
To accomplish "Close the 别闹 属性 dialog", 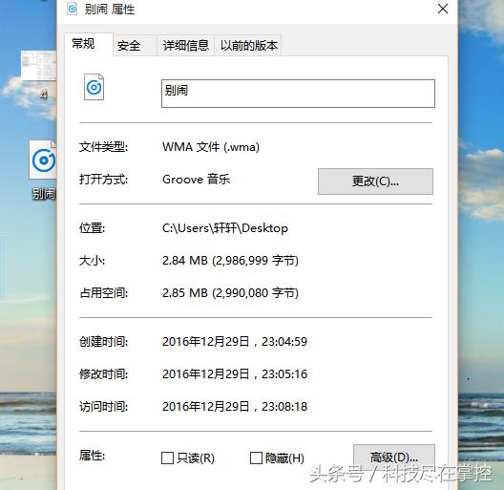I will pos(443,9).
